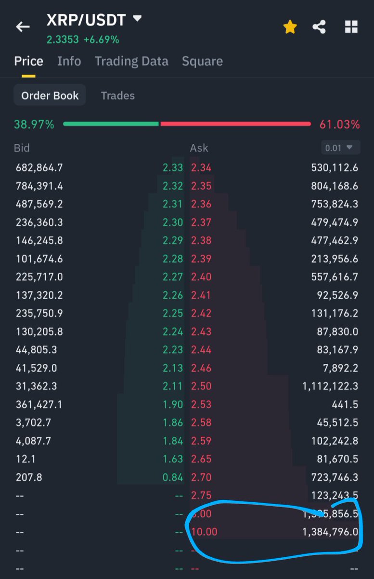374x579 pixels.
Task: Click bid amount 41,529.0
Action: [x=36, y=368]
